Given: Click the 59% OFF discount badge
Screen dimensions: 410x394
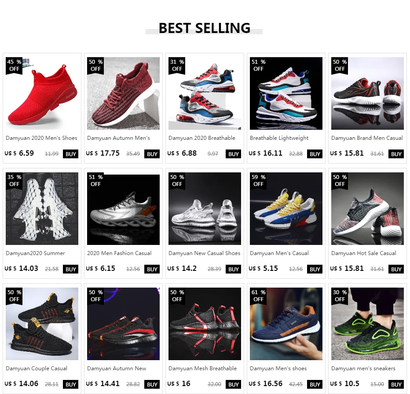Looking at the screenshot, I should 258,181.
